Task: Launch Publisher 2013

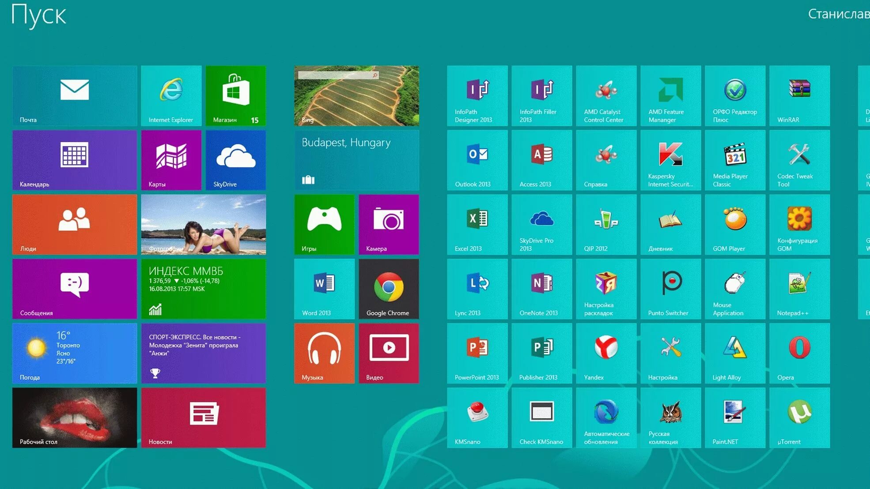Action: click(542, 354)
